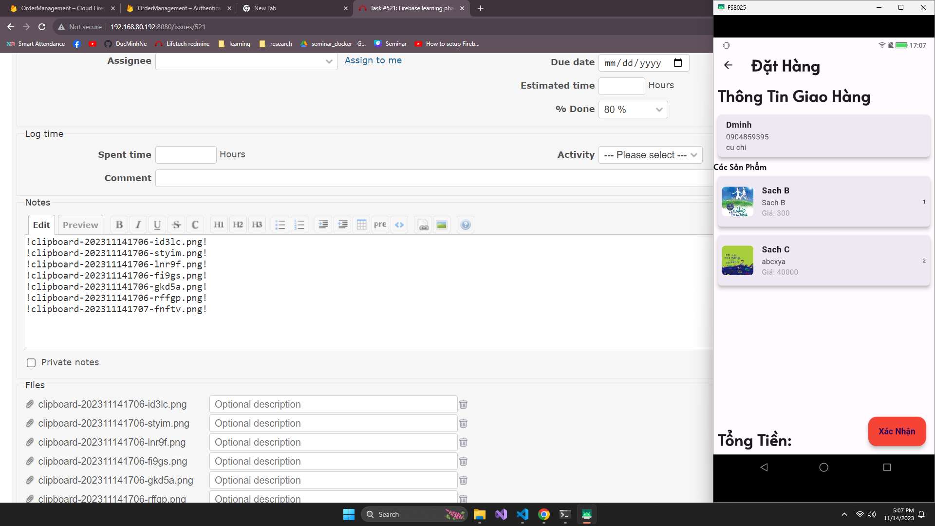Click the Spent time input field

pos(186,155)
